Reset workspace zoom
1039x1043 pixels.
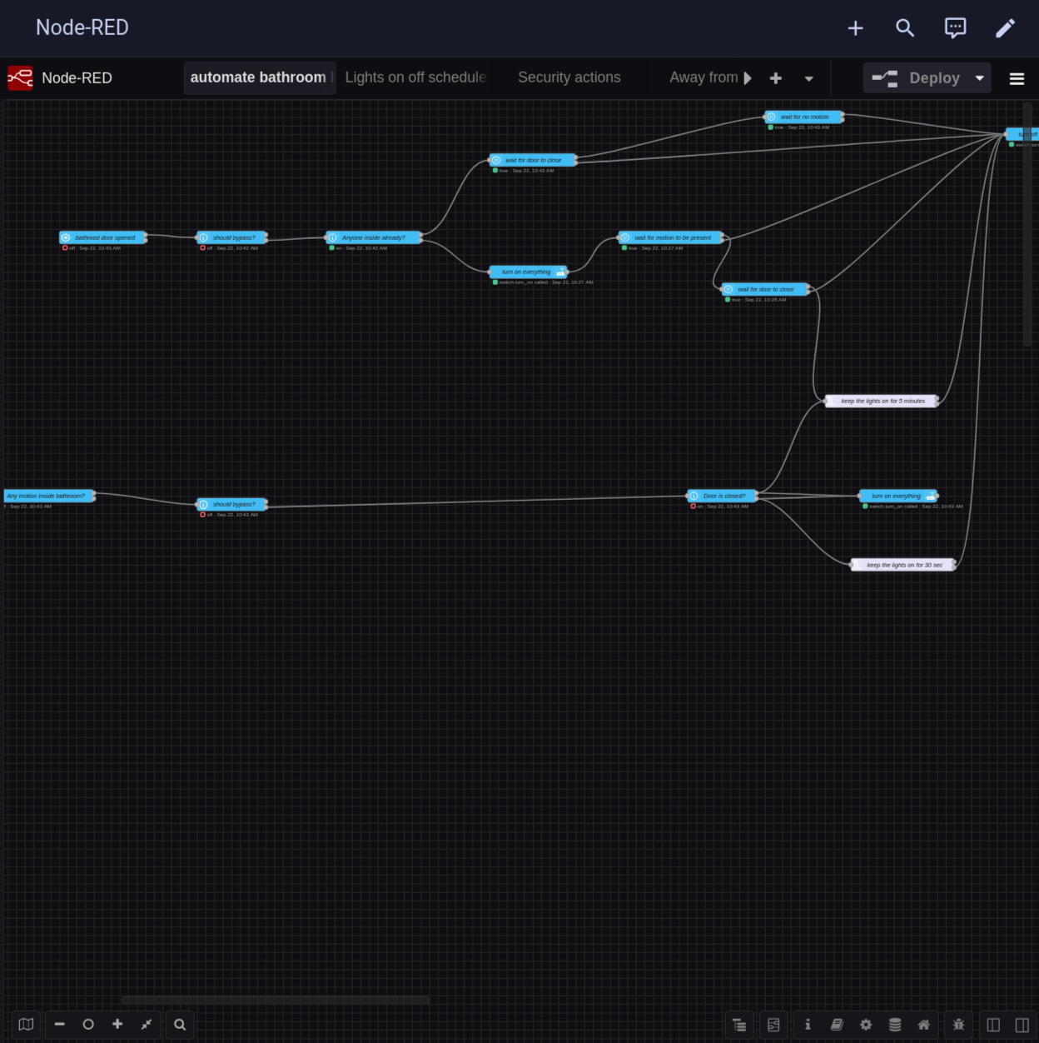coord(88,1025)
